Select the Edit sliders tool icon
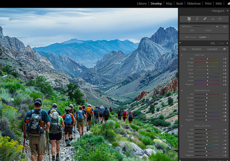 pyautogui.click(x=189, y=19)
